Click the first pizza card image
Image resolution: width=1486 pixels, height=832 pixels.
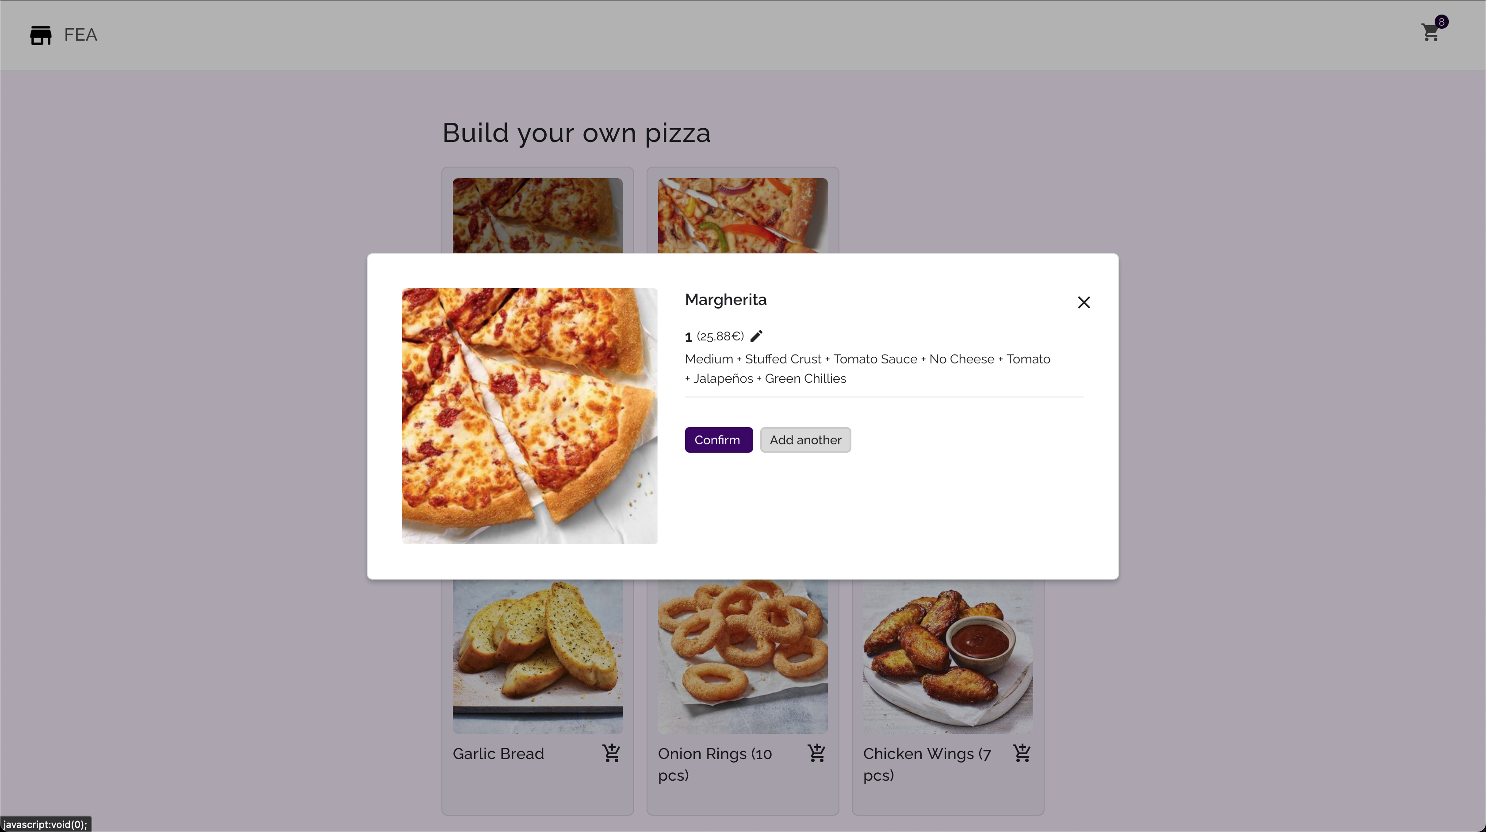[537, 215]
